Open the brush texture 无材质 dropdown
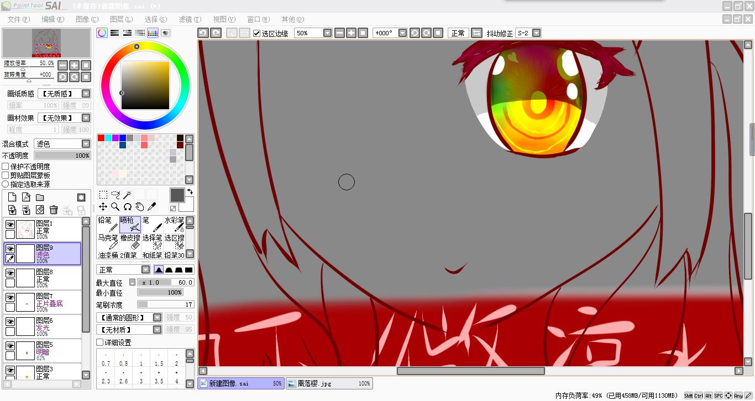 [x=129, y=330]
